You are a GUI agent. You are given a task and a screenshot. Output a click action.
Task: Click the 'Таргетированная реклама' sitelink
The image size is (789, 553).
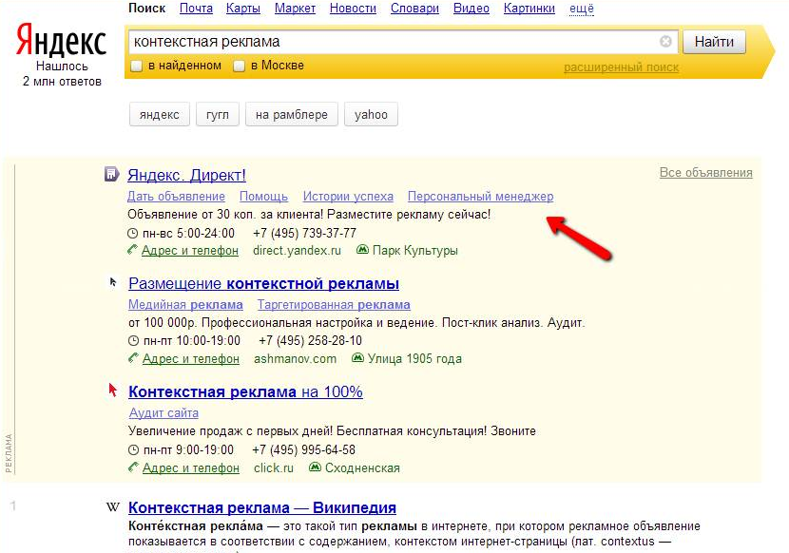tap(334, 304)
